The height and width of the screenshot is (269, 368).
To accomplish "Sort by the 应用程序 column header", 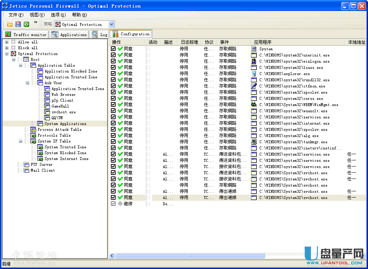I will click(298, 42).
